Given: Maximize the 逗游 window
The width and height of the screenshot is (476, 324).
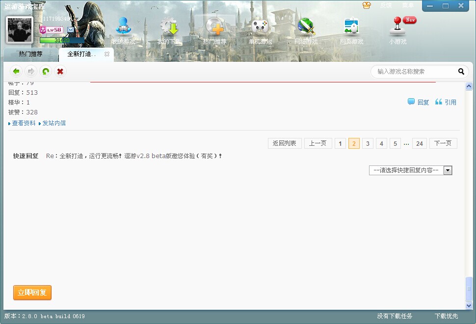Looking at the screenshot, I should (x=446, y=6).
